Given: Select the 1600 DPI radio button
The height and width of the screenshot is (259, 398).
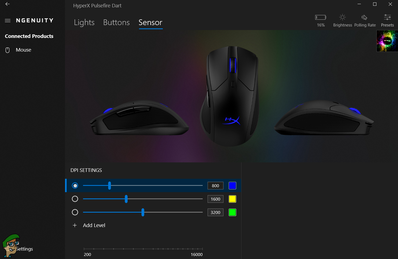Looking at the screenshot, I should (x=75, y=199).
